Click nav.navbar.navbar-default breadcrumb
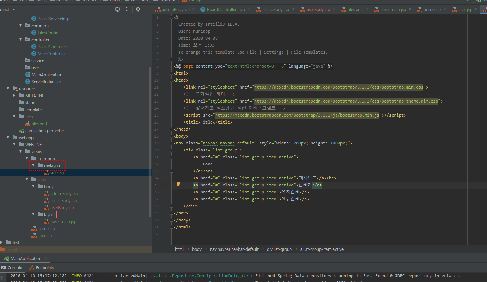This screenshot has width=487, height=282. 234,249
